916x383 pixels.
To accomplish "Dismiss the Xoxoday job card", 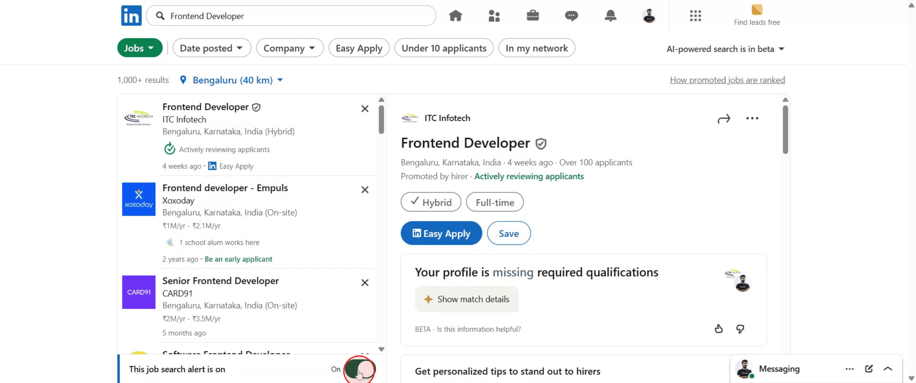I will coord(365,190).
